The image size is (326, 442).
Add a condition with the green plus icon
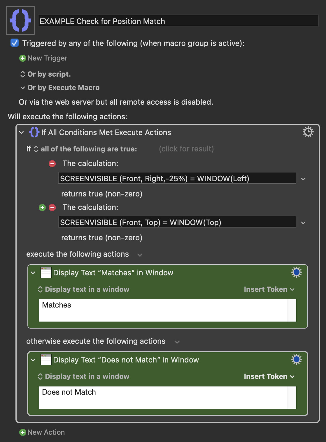coord(42,208)
